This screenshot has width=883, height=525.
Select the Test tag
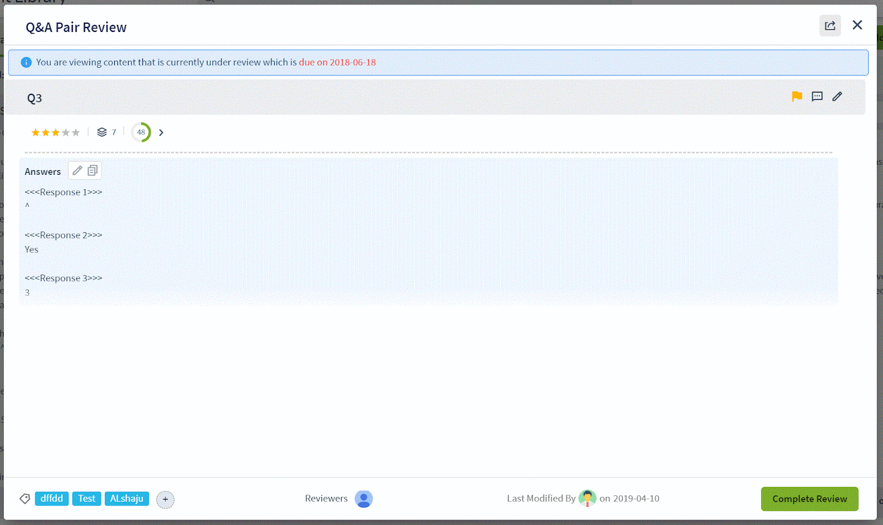[87, 499]
